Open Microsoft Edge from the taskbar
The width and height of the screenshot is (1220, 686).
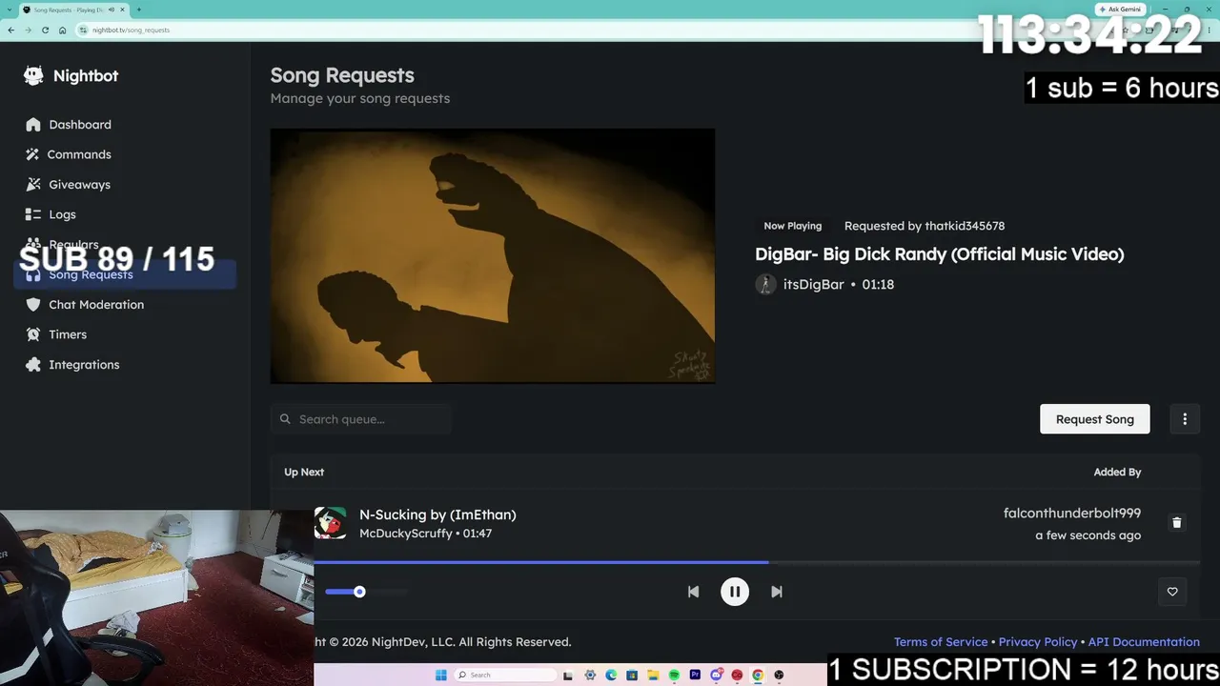[611, 676]
